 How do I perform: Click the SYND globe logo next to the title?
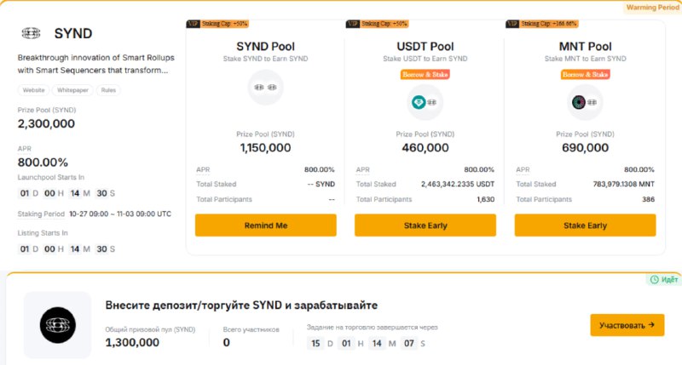(31, 33)
